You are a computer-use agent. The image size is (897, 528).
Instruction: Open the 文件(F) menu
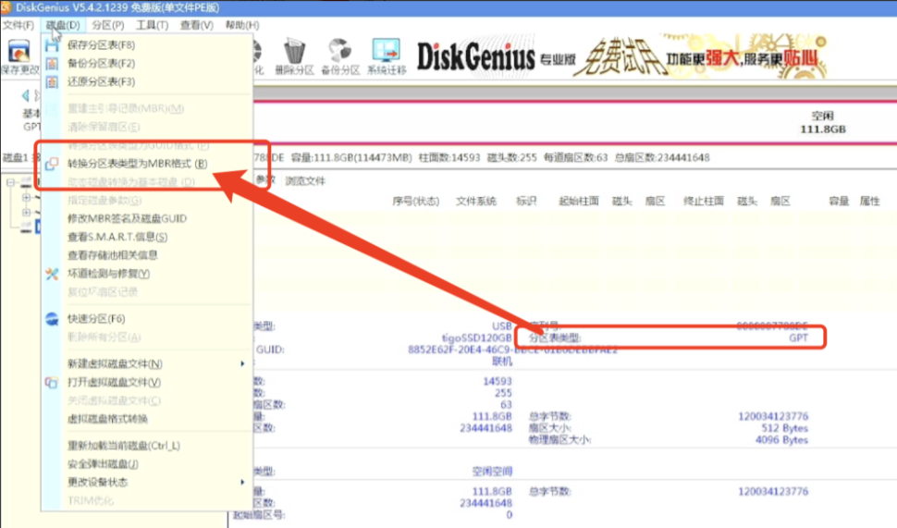18,25
